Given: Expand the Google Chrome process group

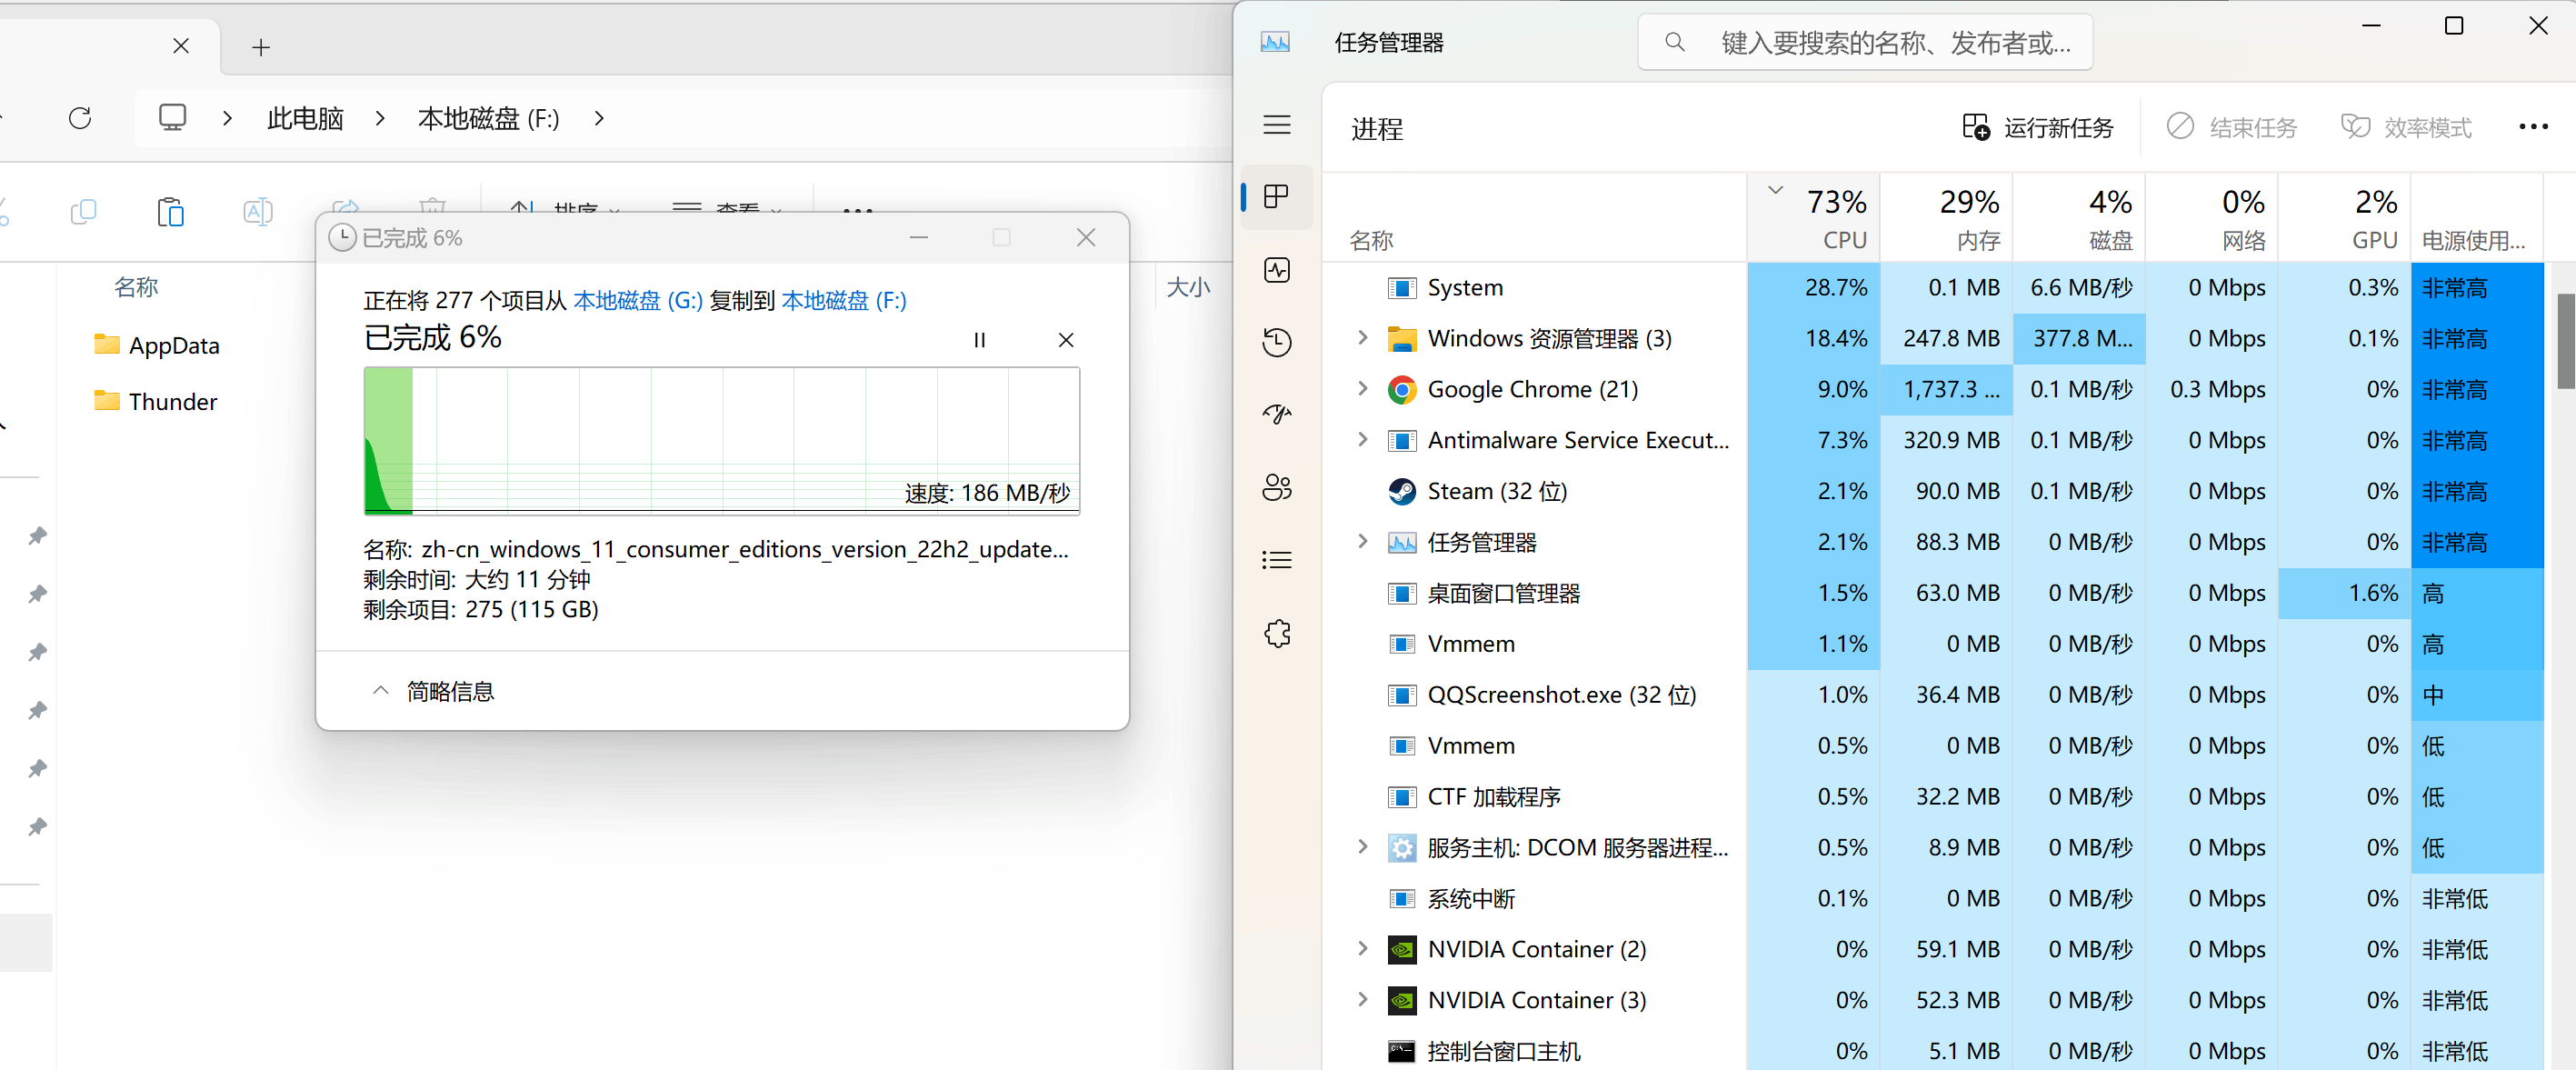Looking at the screenshot, I should click(1362, 389).
